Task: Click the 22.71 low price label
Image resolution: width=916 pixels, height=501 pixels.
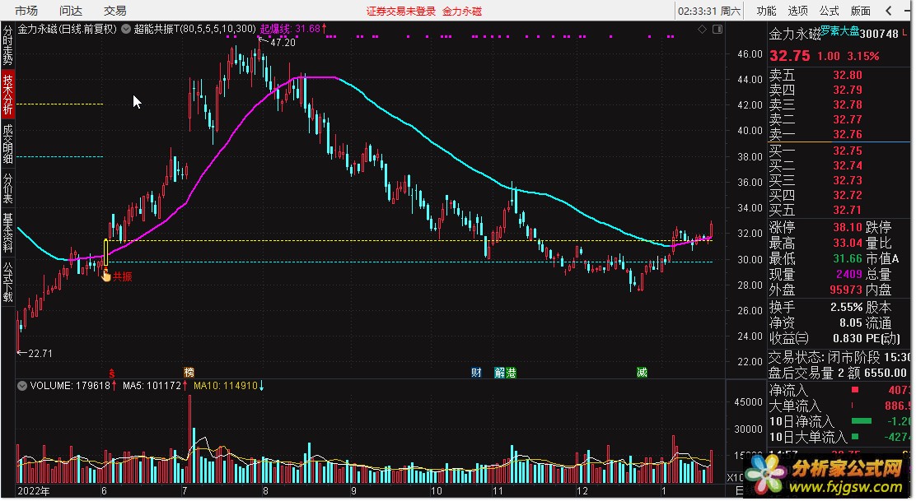Action: point(40,354)
